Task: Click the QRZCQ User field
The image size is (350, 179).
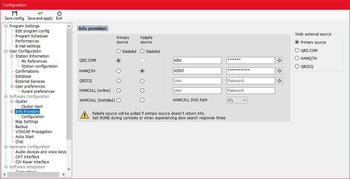Action: [197, 81]
